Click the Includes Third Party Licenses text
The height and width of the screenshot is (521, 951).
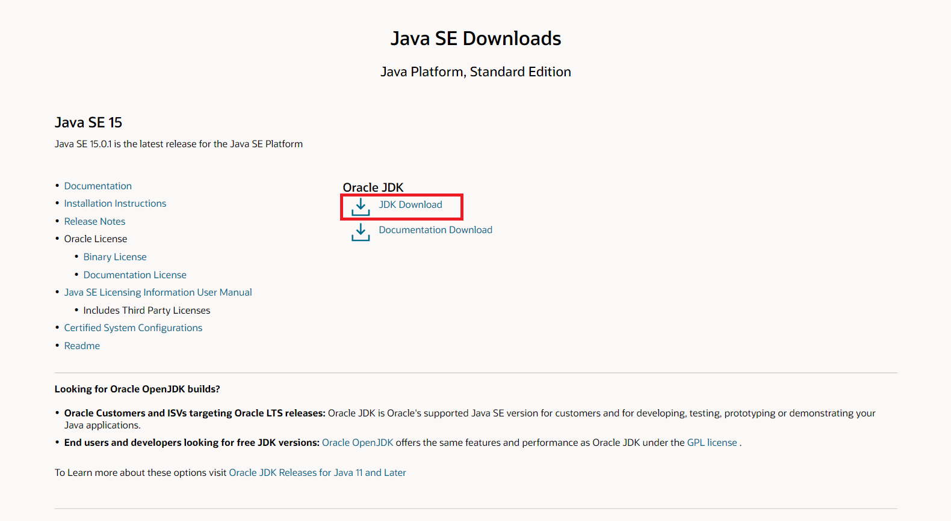(x=147, y=310)
